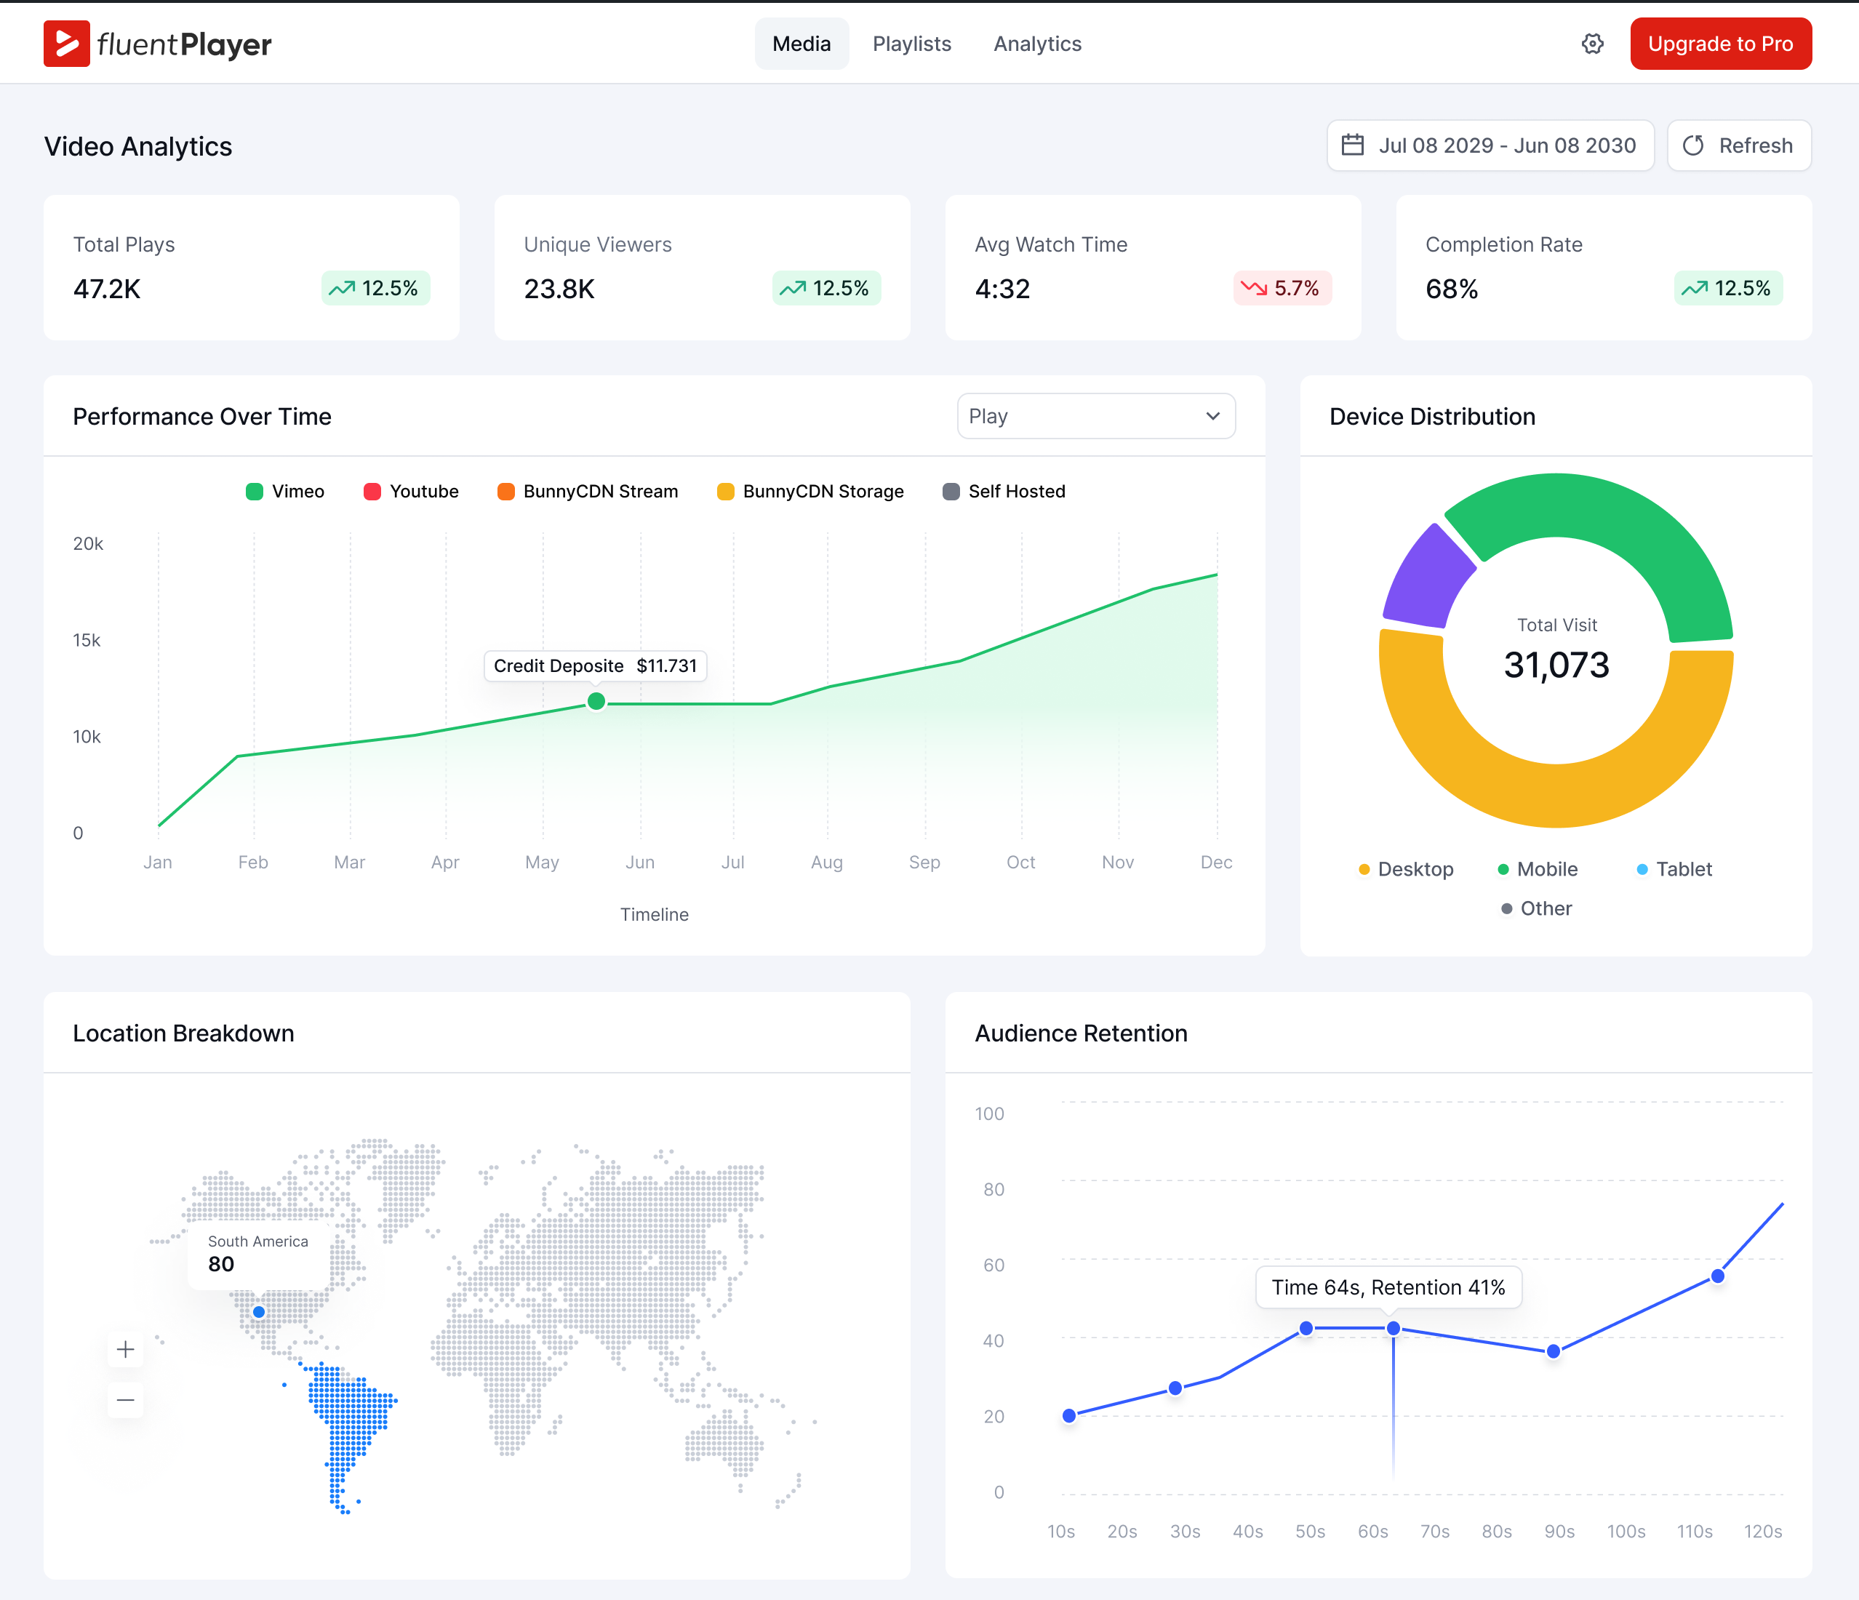Click the Upgrade to Pro button
This screenshot has width=1859, height=1600.
tap(1720, 44)
